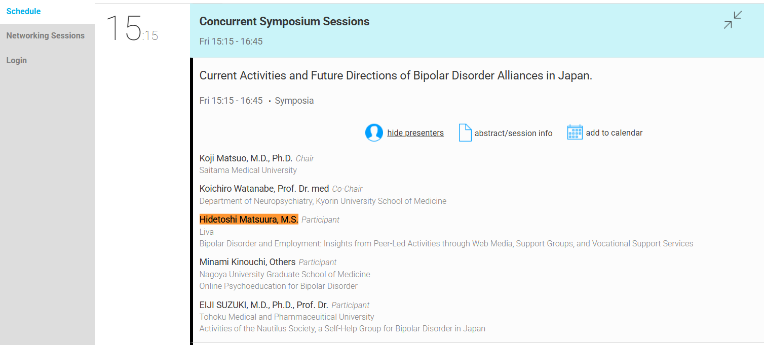Image resolution: width=764 pixels, height=345 pixels.
Task: Click the 15:15 time marker
Action: point(132,28)
